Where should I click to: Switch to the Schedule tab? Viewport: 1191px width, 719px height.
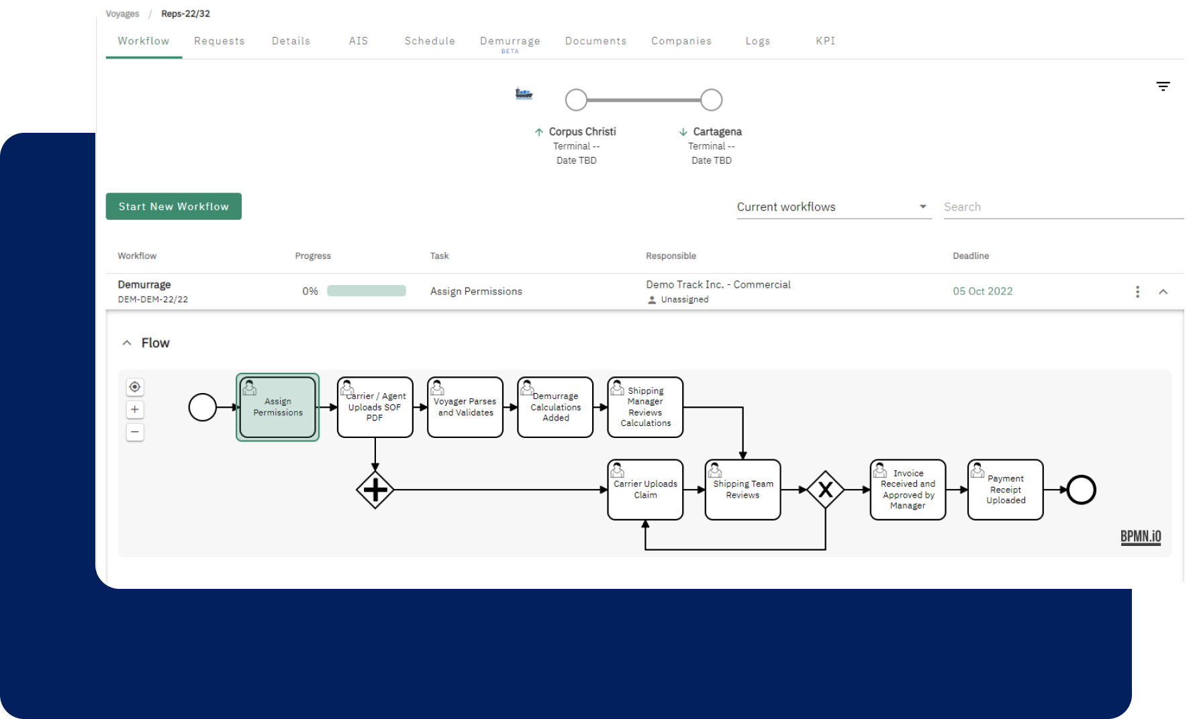pyautogui.click(x=430, y=41)
